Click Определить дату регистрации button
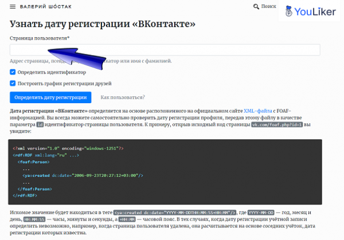Viewport: 344px width, 240px height. point(50,97)
